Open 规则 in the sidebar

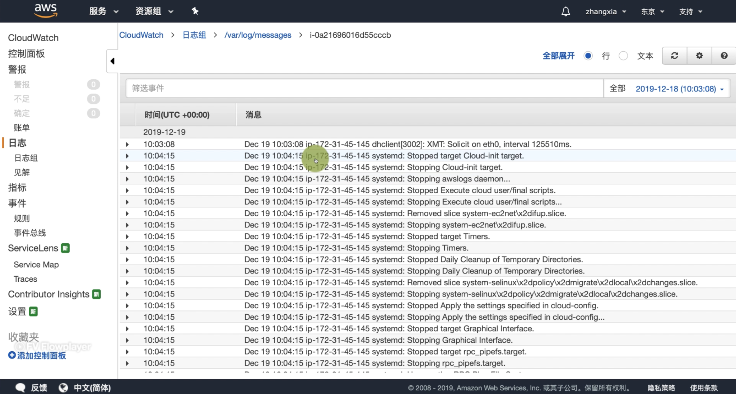click(22, 218)
